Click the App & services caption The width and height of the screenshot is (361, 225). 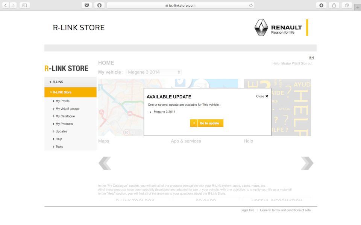[186, 141]
